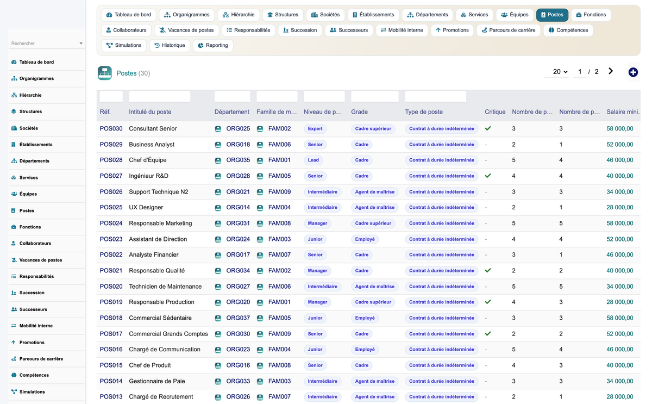
Task: Click the Intitulé du poste filter field
Action: (160, 96)
